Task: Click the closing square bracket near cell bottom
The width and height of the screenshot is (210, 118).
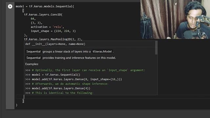Action: (23, 101)
